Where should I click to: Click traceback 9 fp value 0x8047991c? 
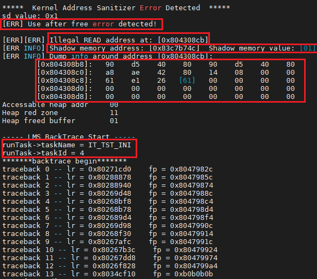point(192,242)
